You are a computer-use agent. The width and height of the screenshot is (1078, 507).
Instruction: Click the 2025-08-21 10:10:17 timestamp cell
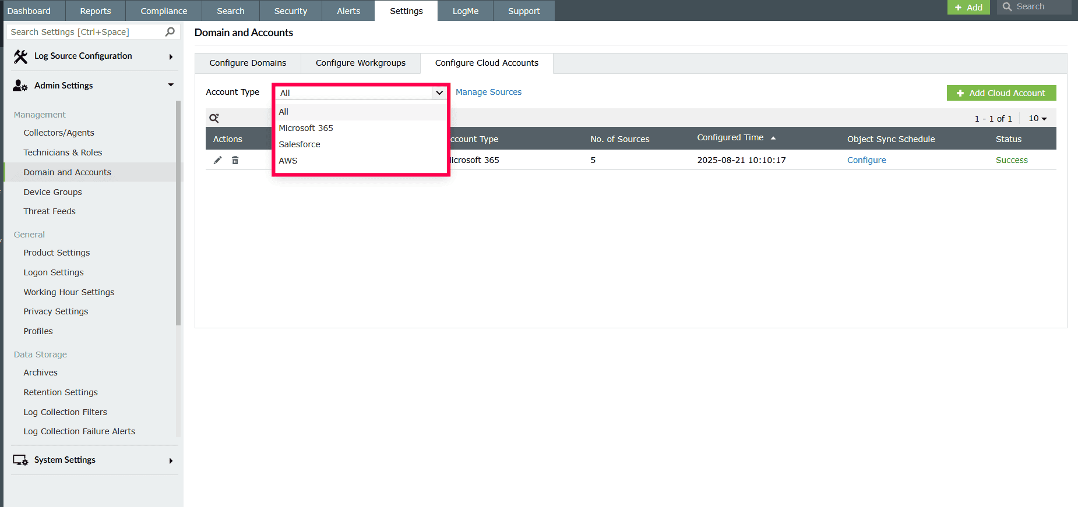coord(741,160)
